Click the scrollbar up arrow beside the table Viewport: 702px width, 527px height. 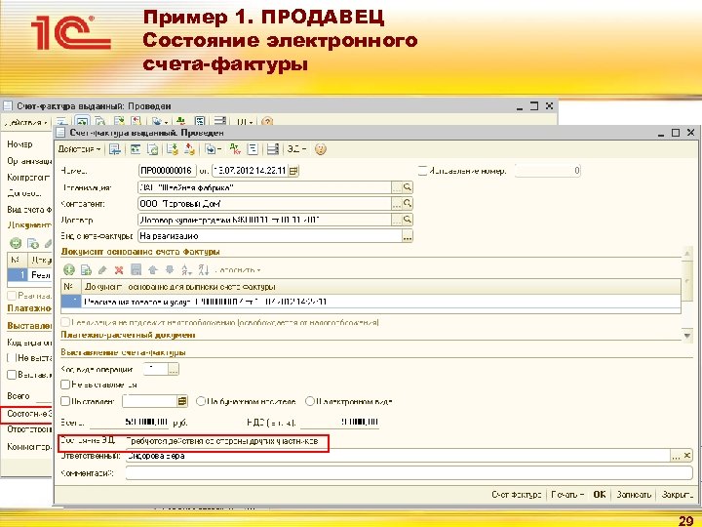click(x=686, y=254)
